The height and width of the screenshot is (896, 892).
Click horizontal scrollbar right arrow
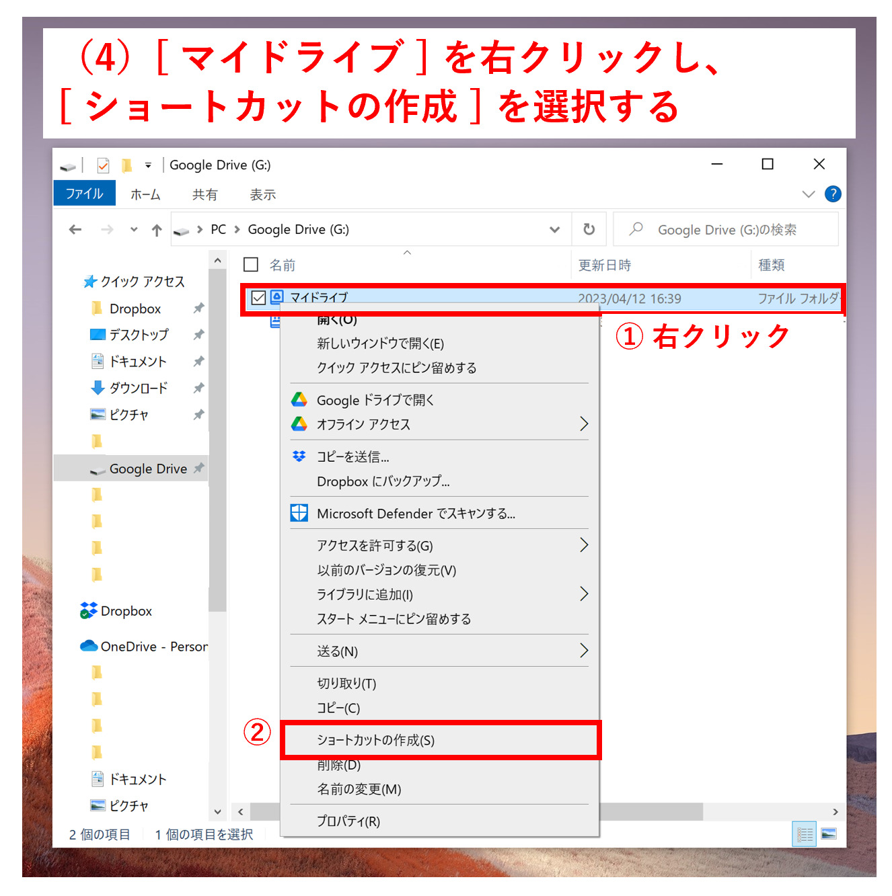[x=835, y=812]
